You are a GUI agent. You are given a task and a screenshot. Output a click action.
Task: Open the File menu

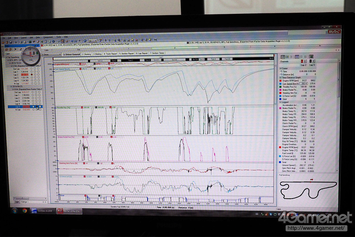point(3,38)
